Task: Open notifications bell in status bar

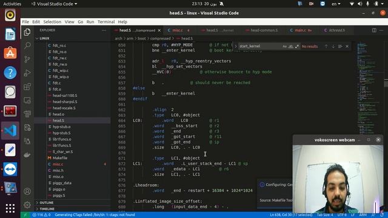Action: click(382, 215)
